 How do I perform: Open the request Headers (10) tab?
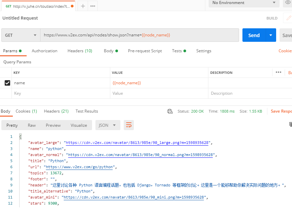[x=80, y=51]
